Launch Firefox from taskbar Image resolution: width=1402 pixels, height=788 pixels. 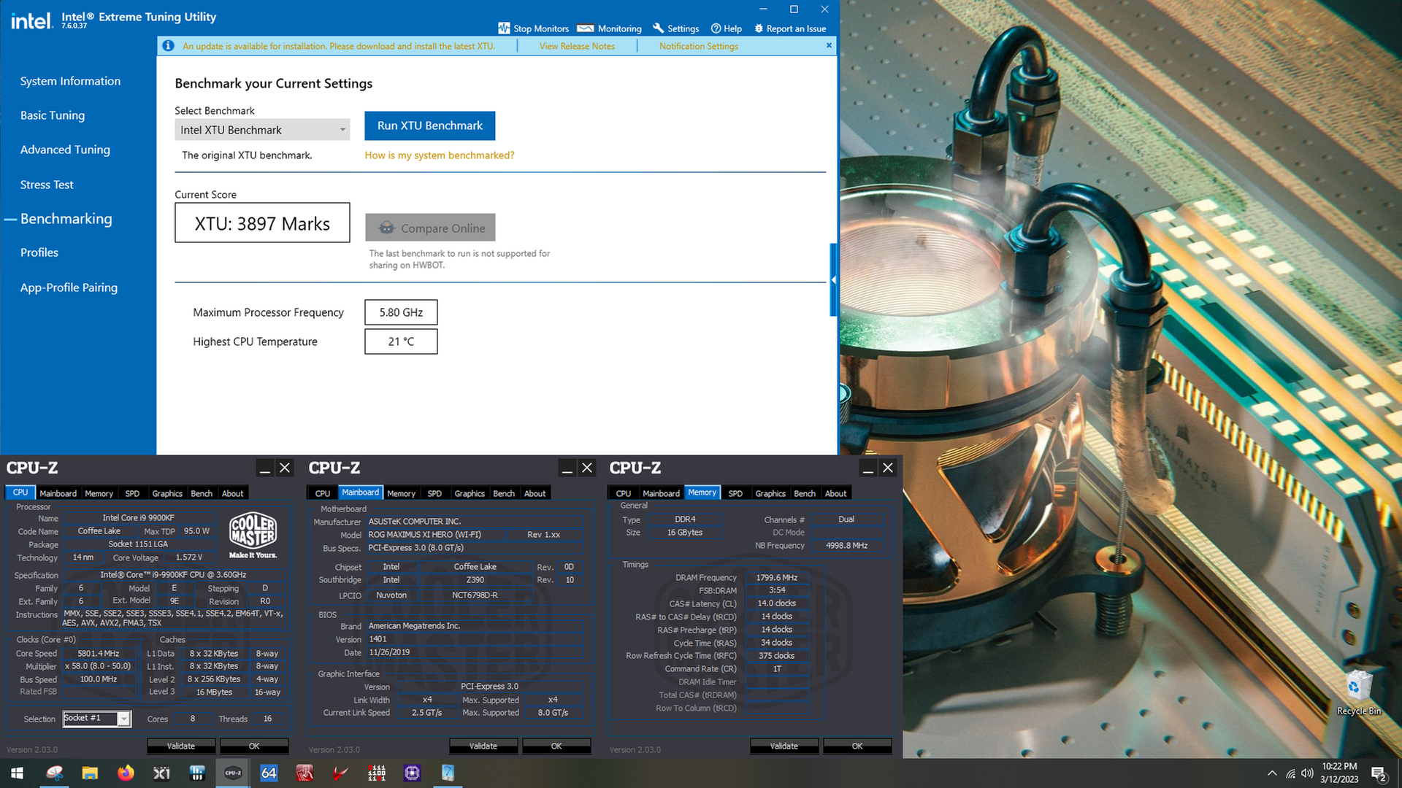tap(126, 773)
